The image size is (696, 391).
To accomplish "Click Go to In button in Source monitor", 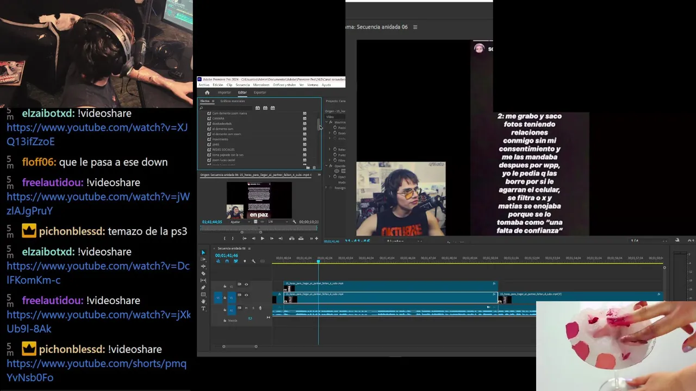I will pos(245,238).
